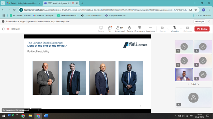This screenshot has width=213, height=119.
Task: Unmute the microphone
Action: [x=175, y=29]
